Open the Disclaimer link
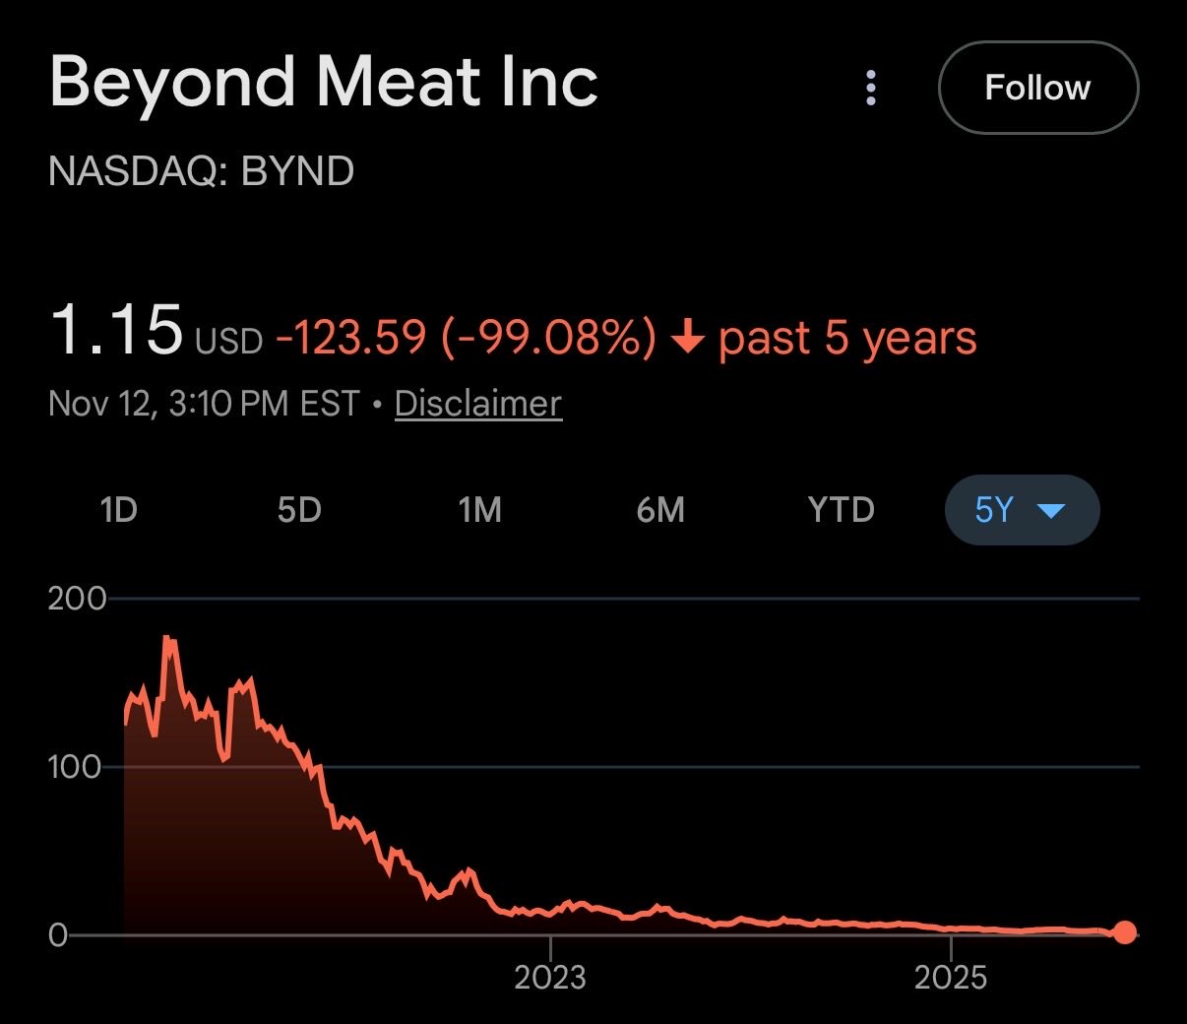 [478, 404]
